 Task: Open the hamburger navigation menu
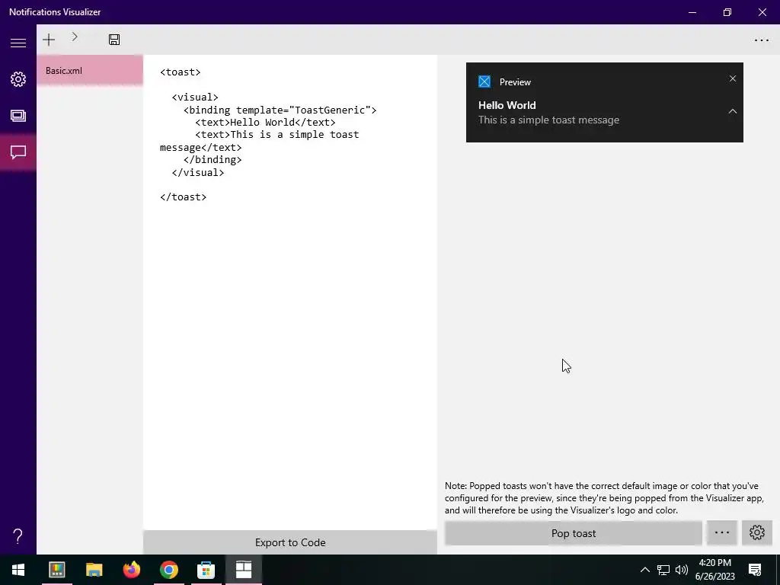[18, 43]
